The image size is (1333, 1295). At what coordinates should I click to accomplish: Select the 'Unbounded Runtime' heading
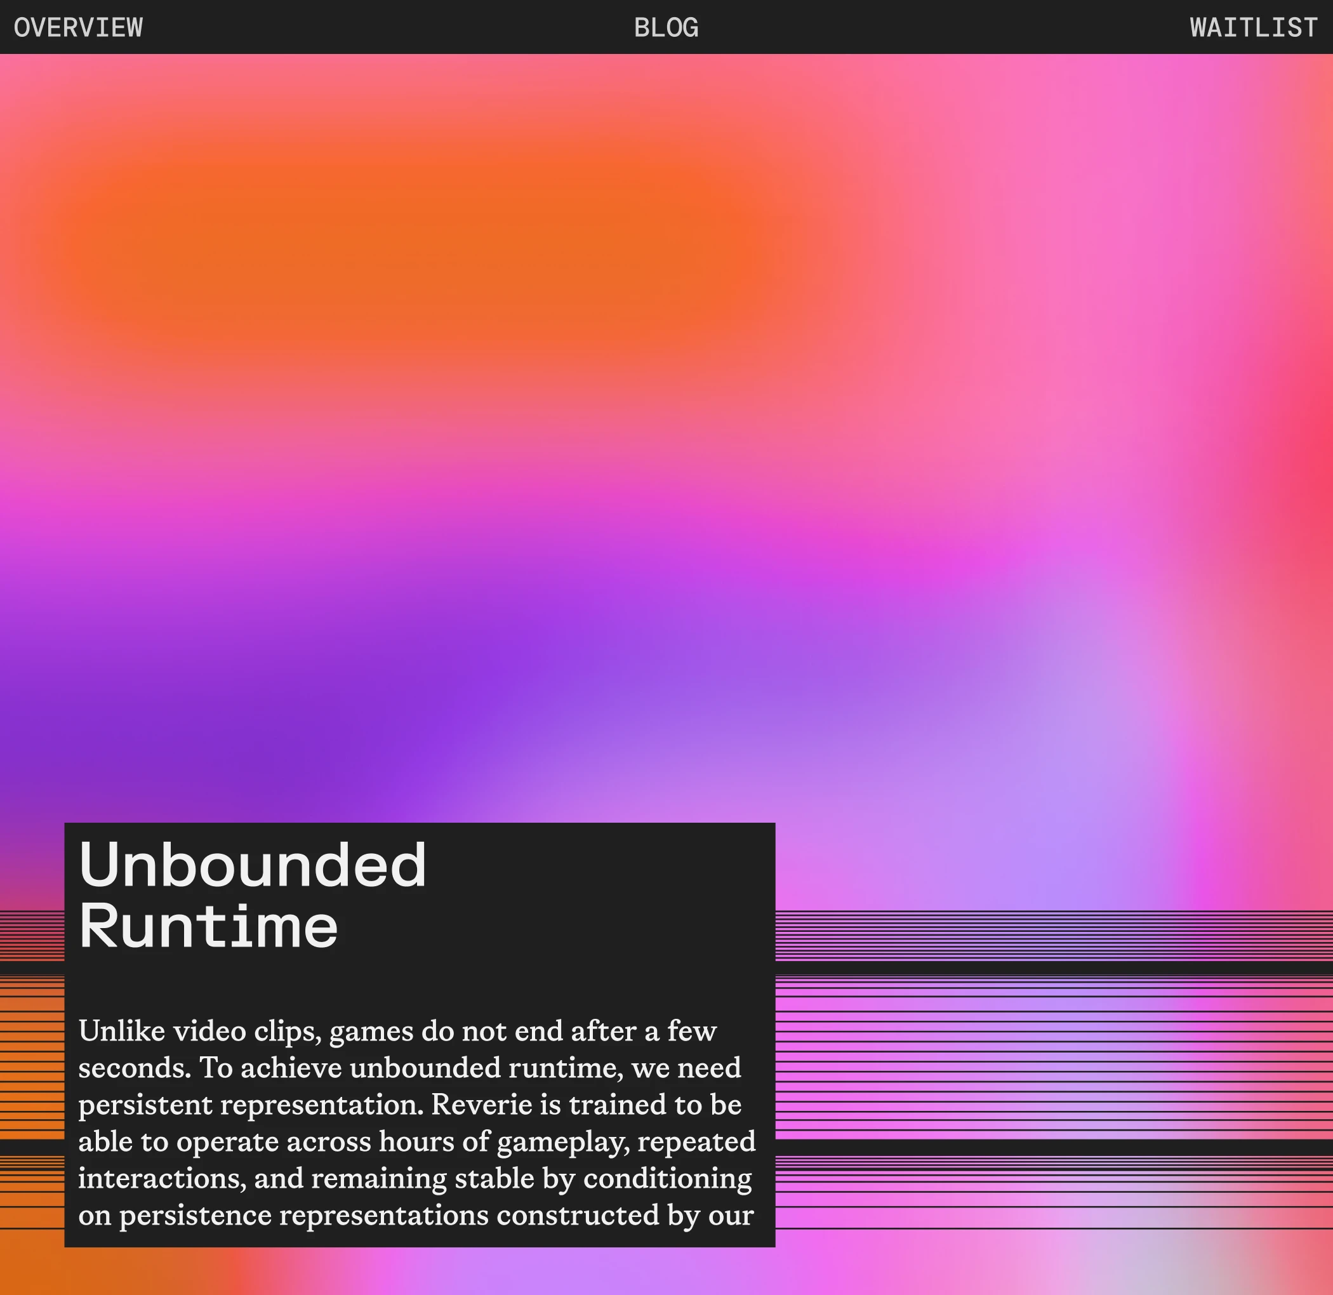253,894
